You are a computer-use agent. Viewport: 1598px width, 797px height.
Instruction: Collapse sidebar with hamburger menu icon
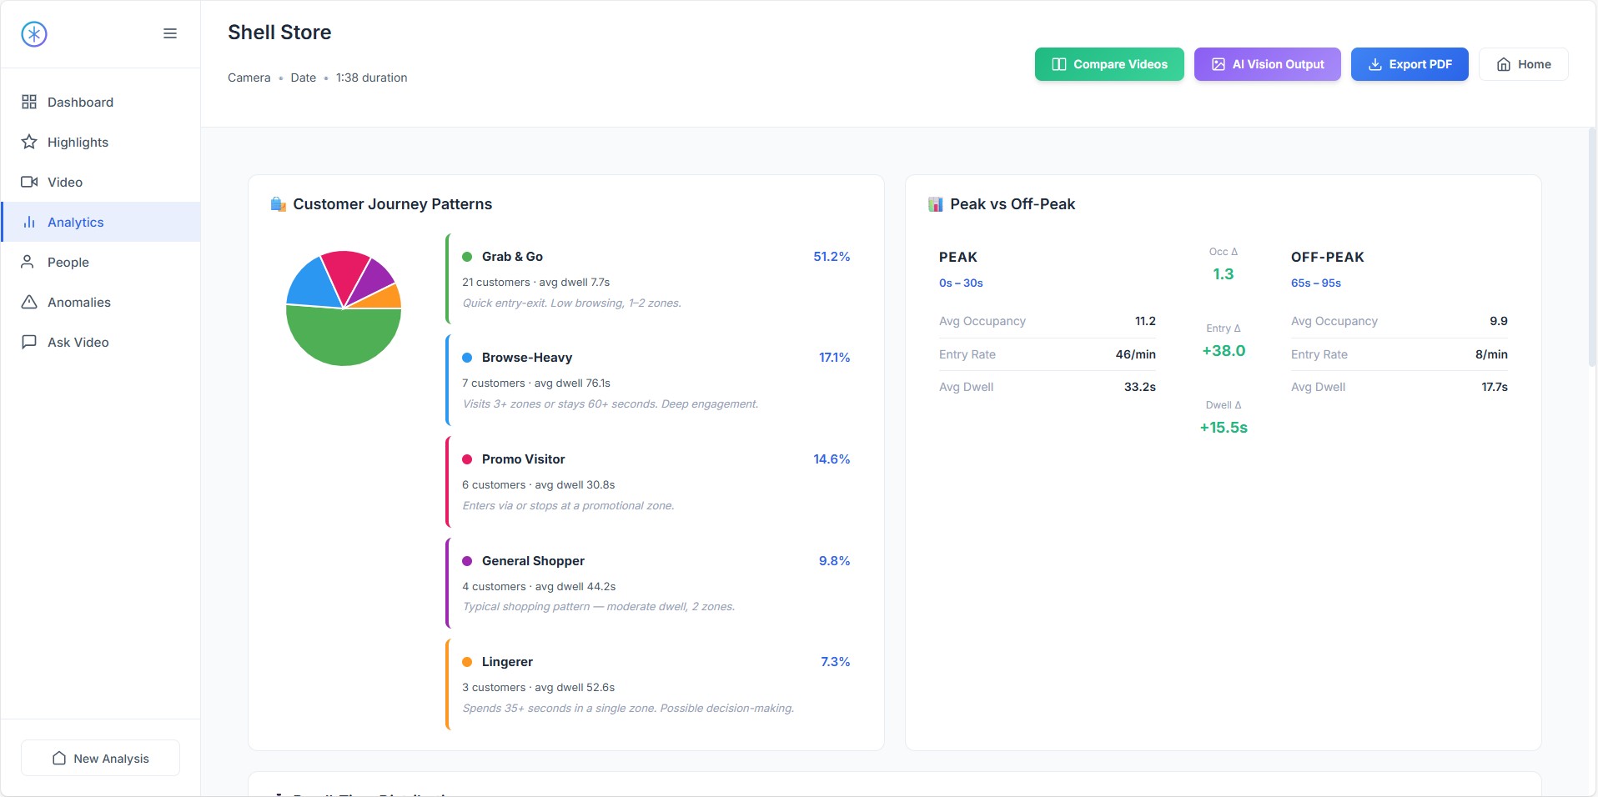[x=170, y=34]
